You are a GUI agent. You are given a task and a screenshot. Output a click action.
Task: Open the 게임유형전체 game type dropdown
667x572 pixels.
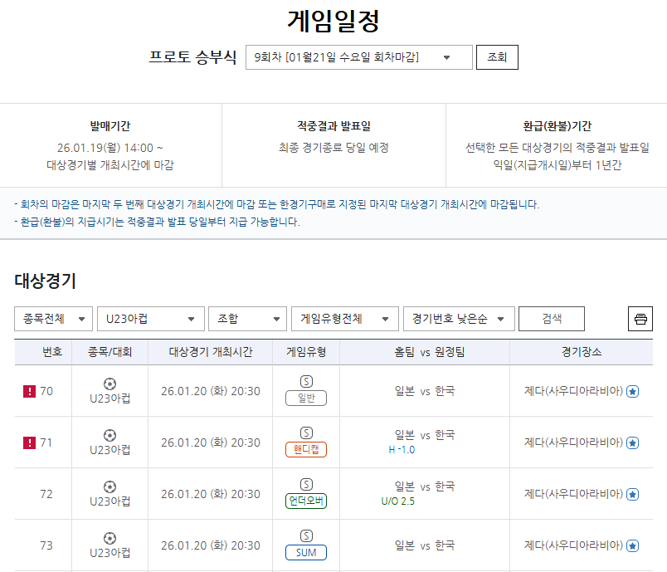[344, 318]
